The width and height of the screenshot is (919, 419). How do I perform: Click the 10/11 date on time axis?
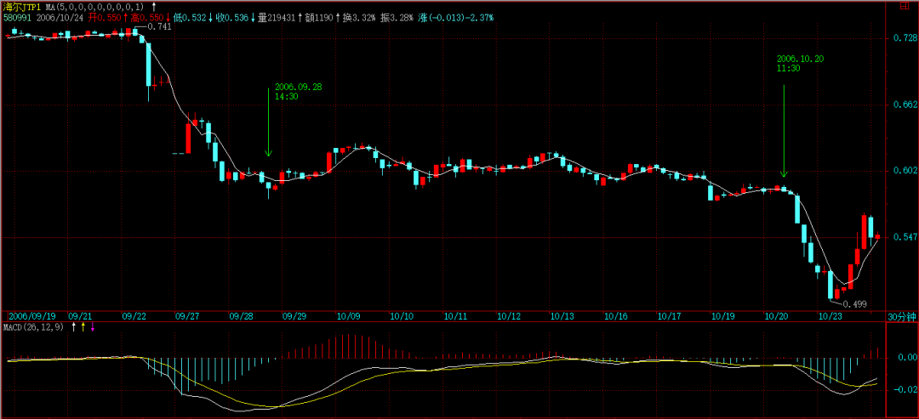pyautogui.click(x=455, y=316)
